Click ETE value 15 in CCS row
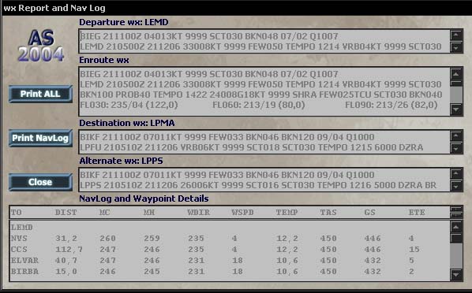This screenshot has height=293, width=472. 414,250
